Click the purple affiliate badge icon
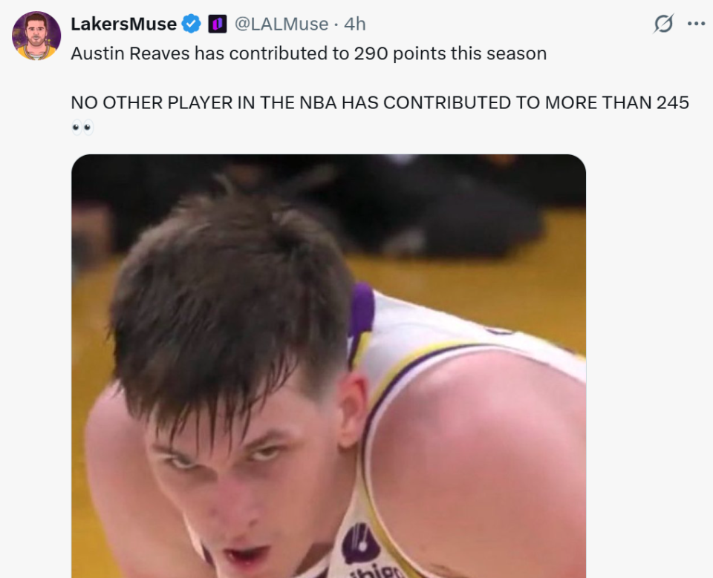This screenshot has width=713, height=578. click(217, 24)
